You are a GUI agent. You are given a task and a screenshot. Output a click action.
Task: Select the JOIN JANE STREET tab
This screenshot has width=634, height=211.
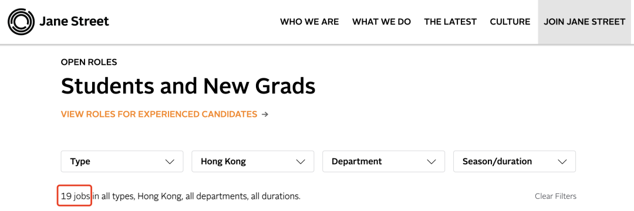coord(584,22)
